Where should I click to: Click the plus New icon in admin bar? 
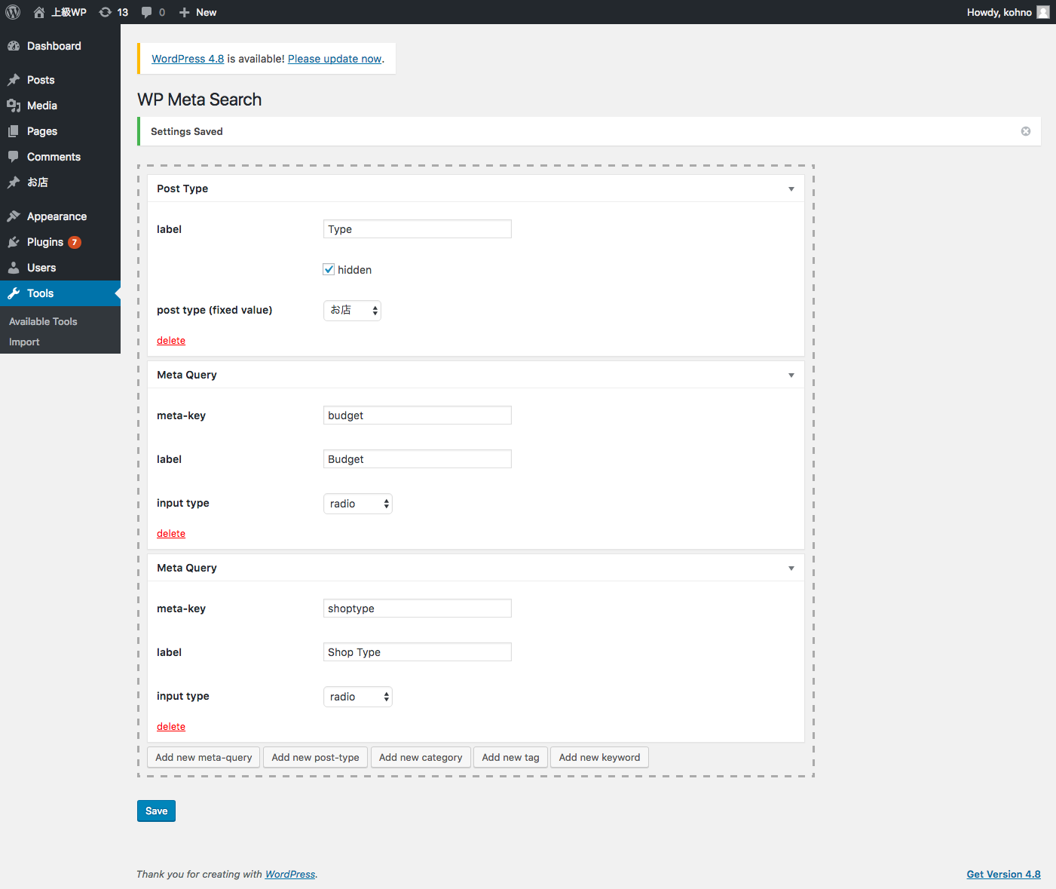coord(184,12)
